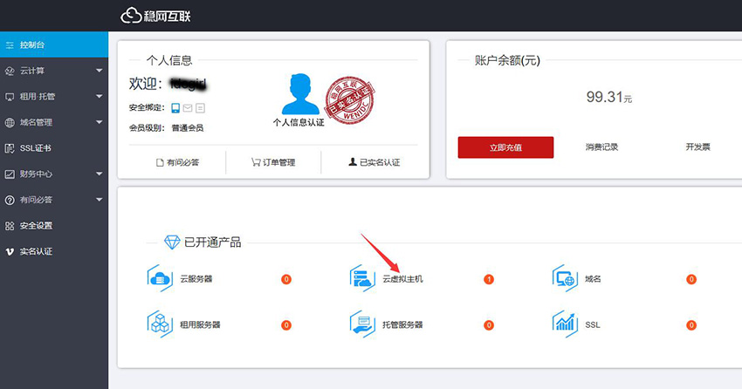Open the 云虚拟主机 product link
This screenshot has width=742, height=389.
[402, 279]
